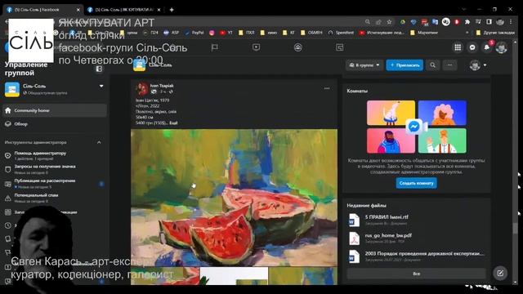This screenshot has width=523, height=294.
Task: Click the new message compose icon
Action: (500, 274)
